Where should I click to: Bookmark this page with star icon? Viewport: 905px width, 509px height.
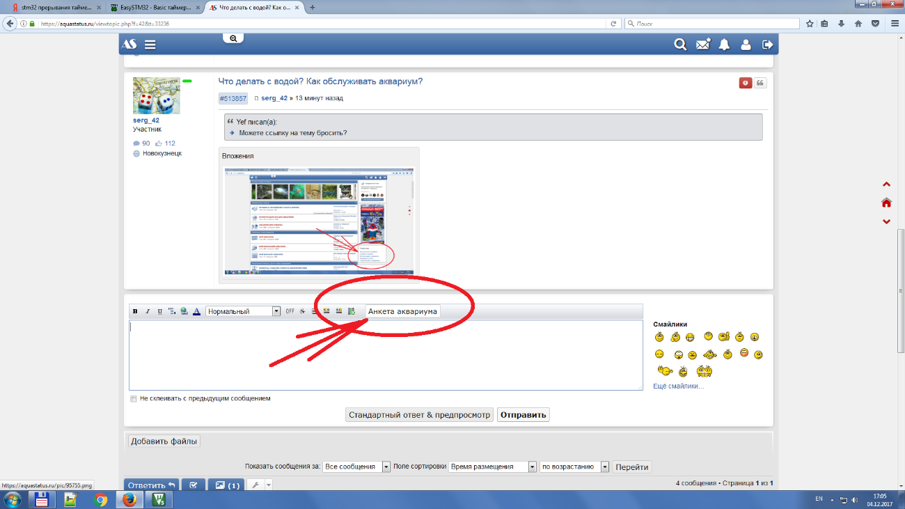click(x=810, y=23)
